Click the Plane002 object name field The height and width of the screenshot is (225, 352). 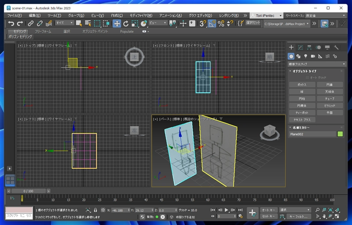click(x=312, y=134)
